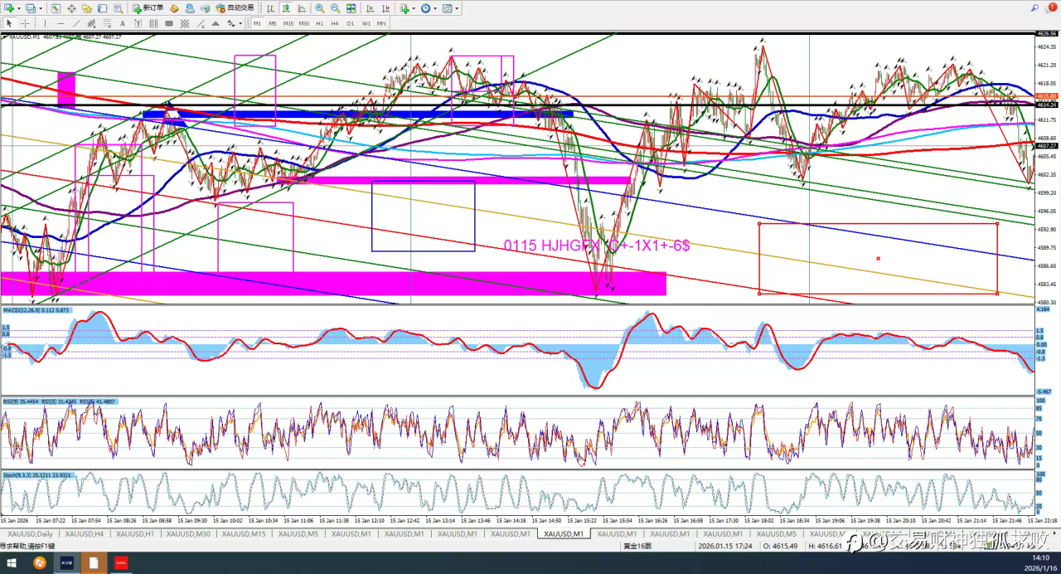Switch to M30 timeframe button
This screenshot has height=574, width=1061.
pos(304,23)
